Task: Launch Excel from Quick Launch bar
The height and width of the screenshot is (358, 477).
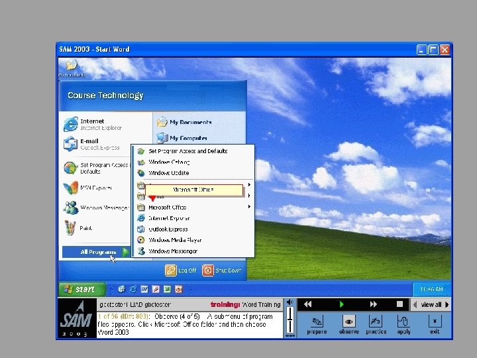Action: point(167,289)
